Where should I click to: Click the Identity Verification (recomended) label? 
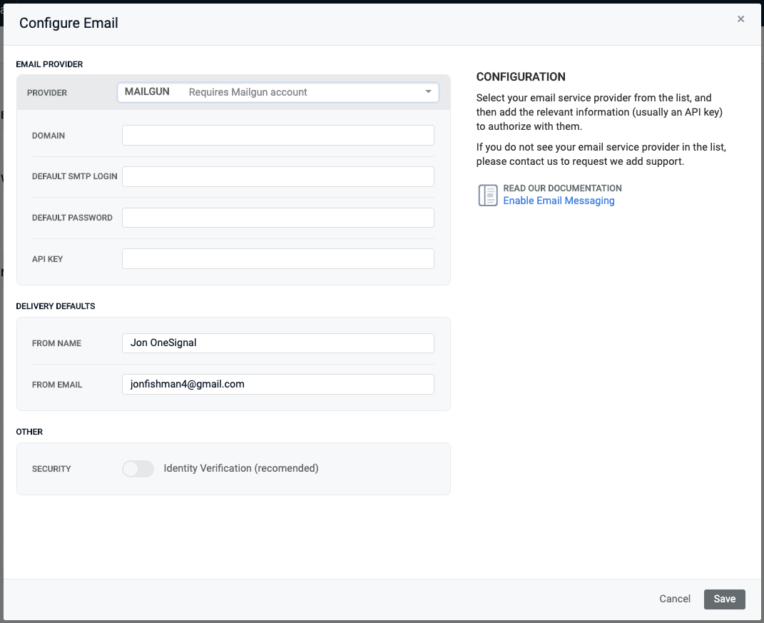click(241, 468)
